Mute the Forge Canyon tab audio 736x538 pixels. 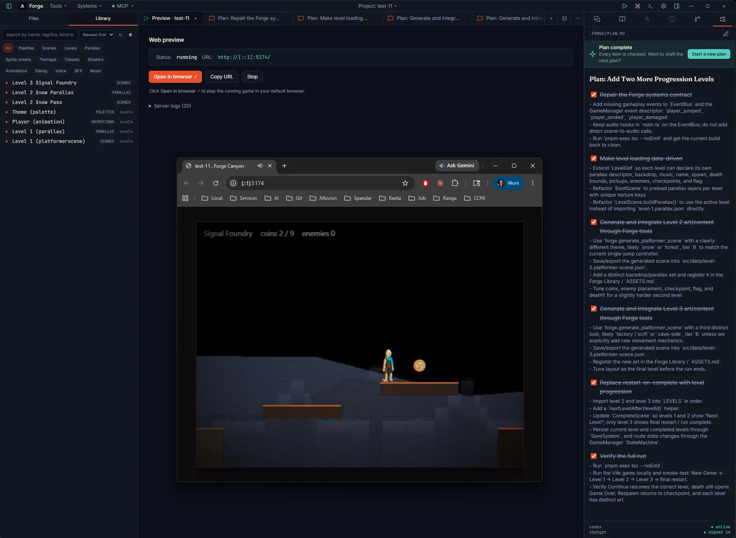pyautogui.click(x=260, y=166)
